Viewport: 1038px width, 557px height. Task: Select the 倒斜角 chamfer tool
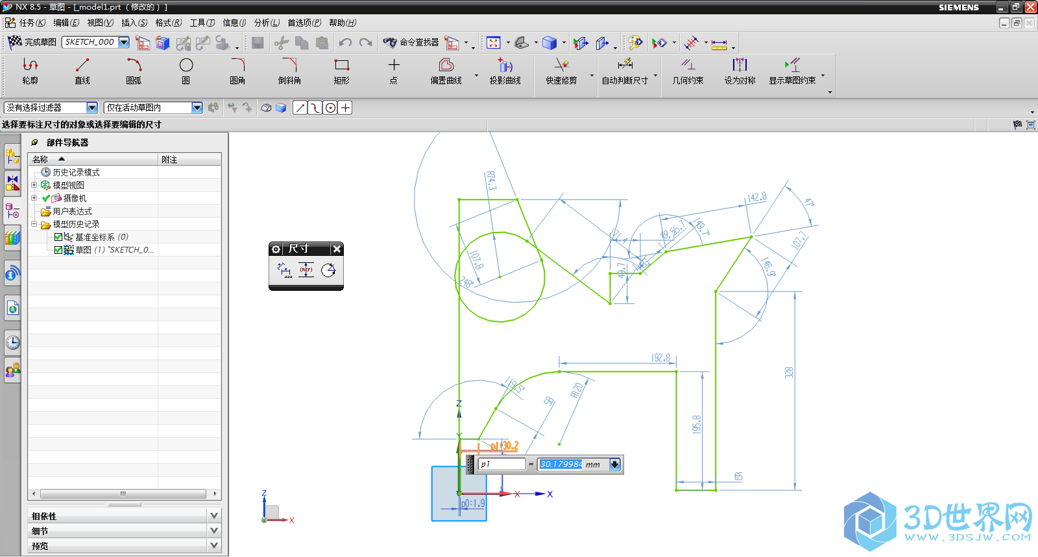(289, 71)
